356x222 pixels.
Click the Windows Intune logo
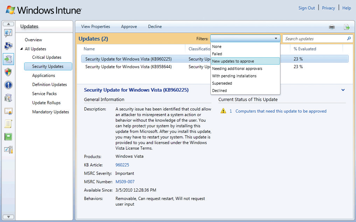[x=43, y=10]
